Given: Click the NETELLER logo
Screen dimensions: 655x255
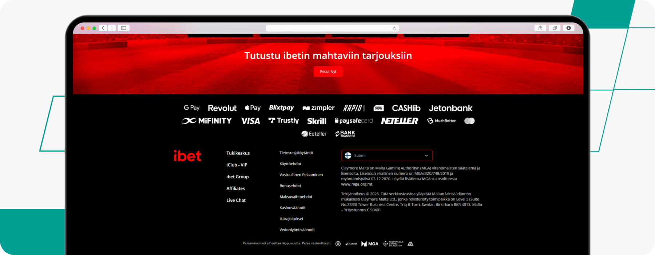Looking at the screenshot, I should 400,121.
